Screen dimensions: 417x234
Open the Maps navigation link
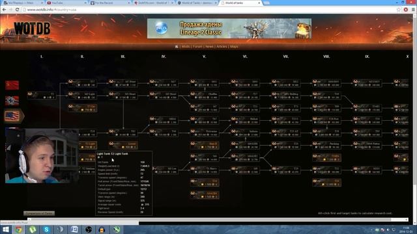point(234,46)
